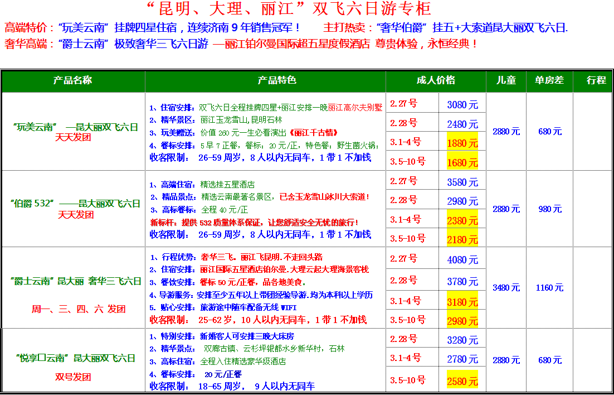Click the 4080元 adult price cell

point(462,260)
